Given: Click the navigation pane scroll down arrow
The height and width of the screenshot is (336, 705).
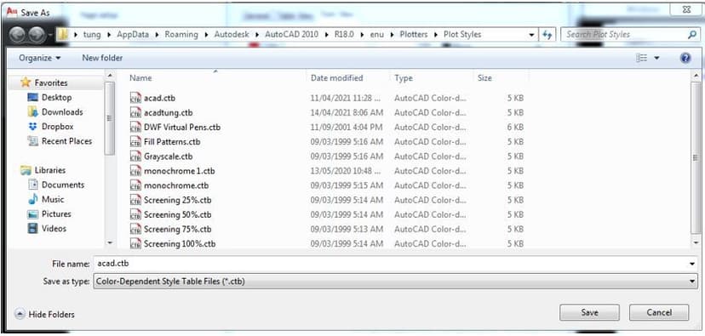Looking at the screenshot, I should (111, 242).
